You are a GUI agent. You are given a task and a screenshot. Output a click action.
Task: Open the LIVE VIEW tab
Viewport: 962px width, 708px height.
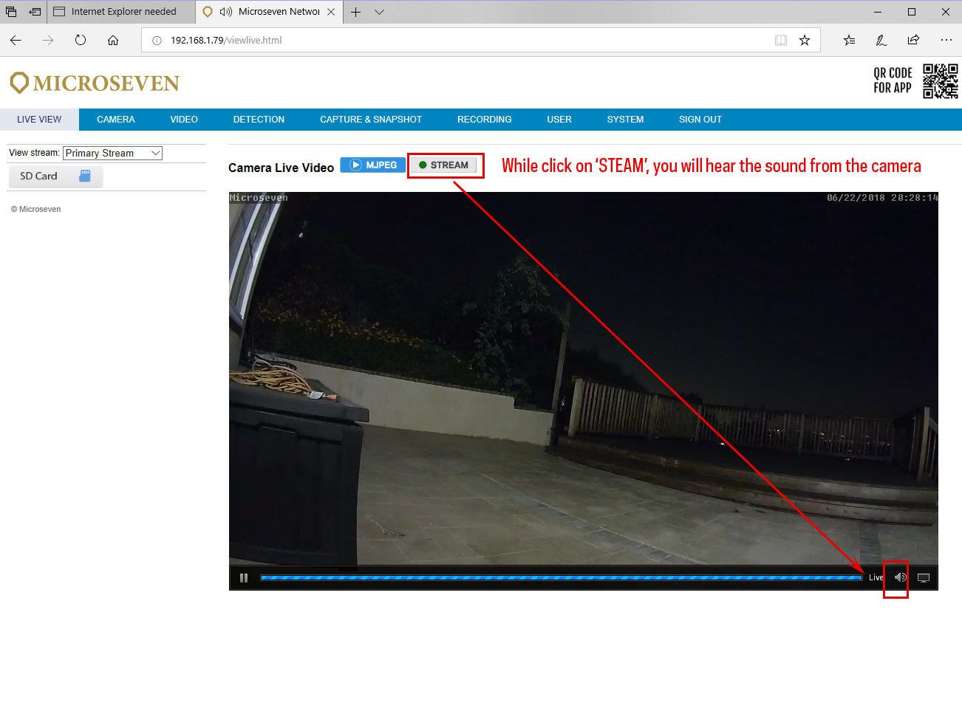click(x=39, y=120)
